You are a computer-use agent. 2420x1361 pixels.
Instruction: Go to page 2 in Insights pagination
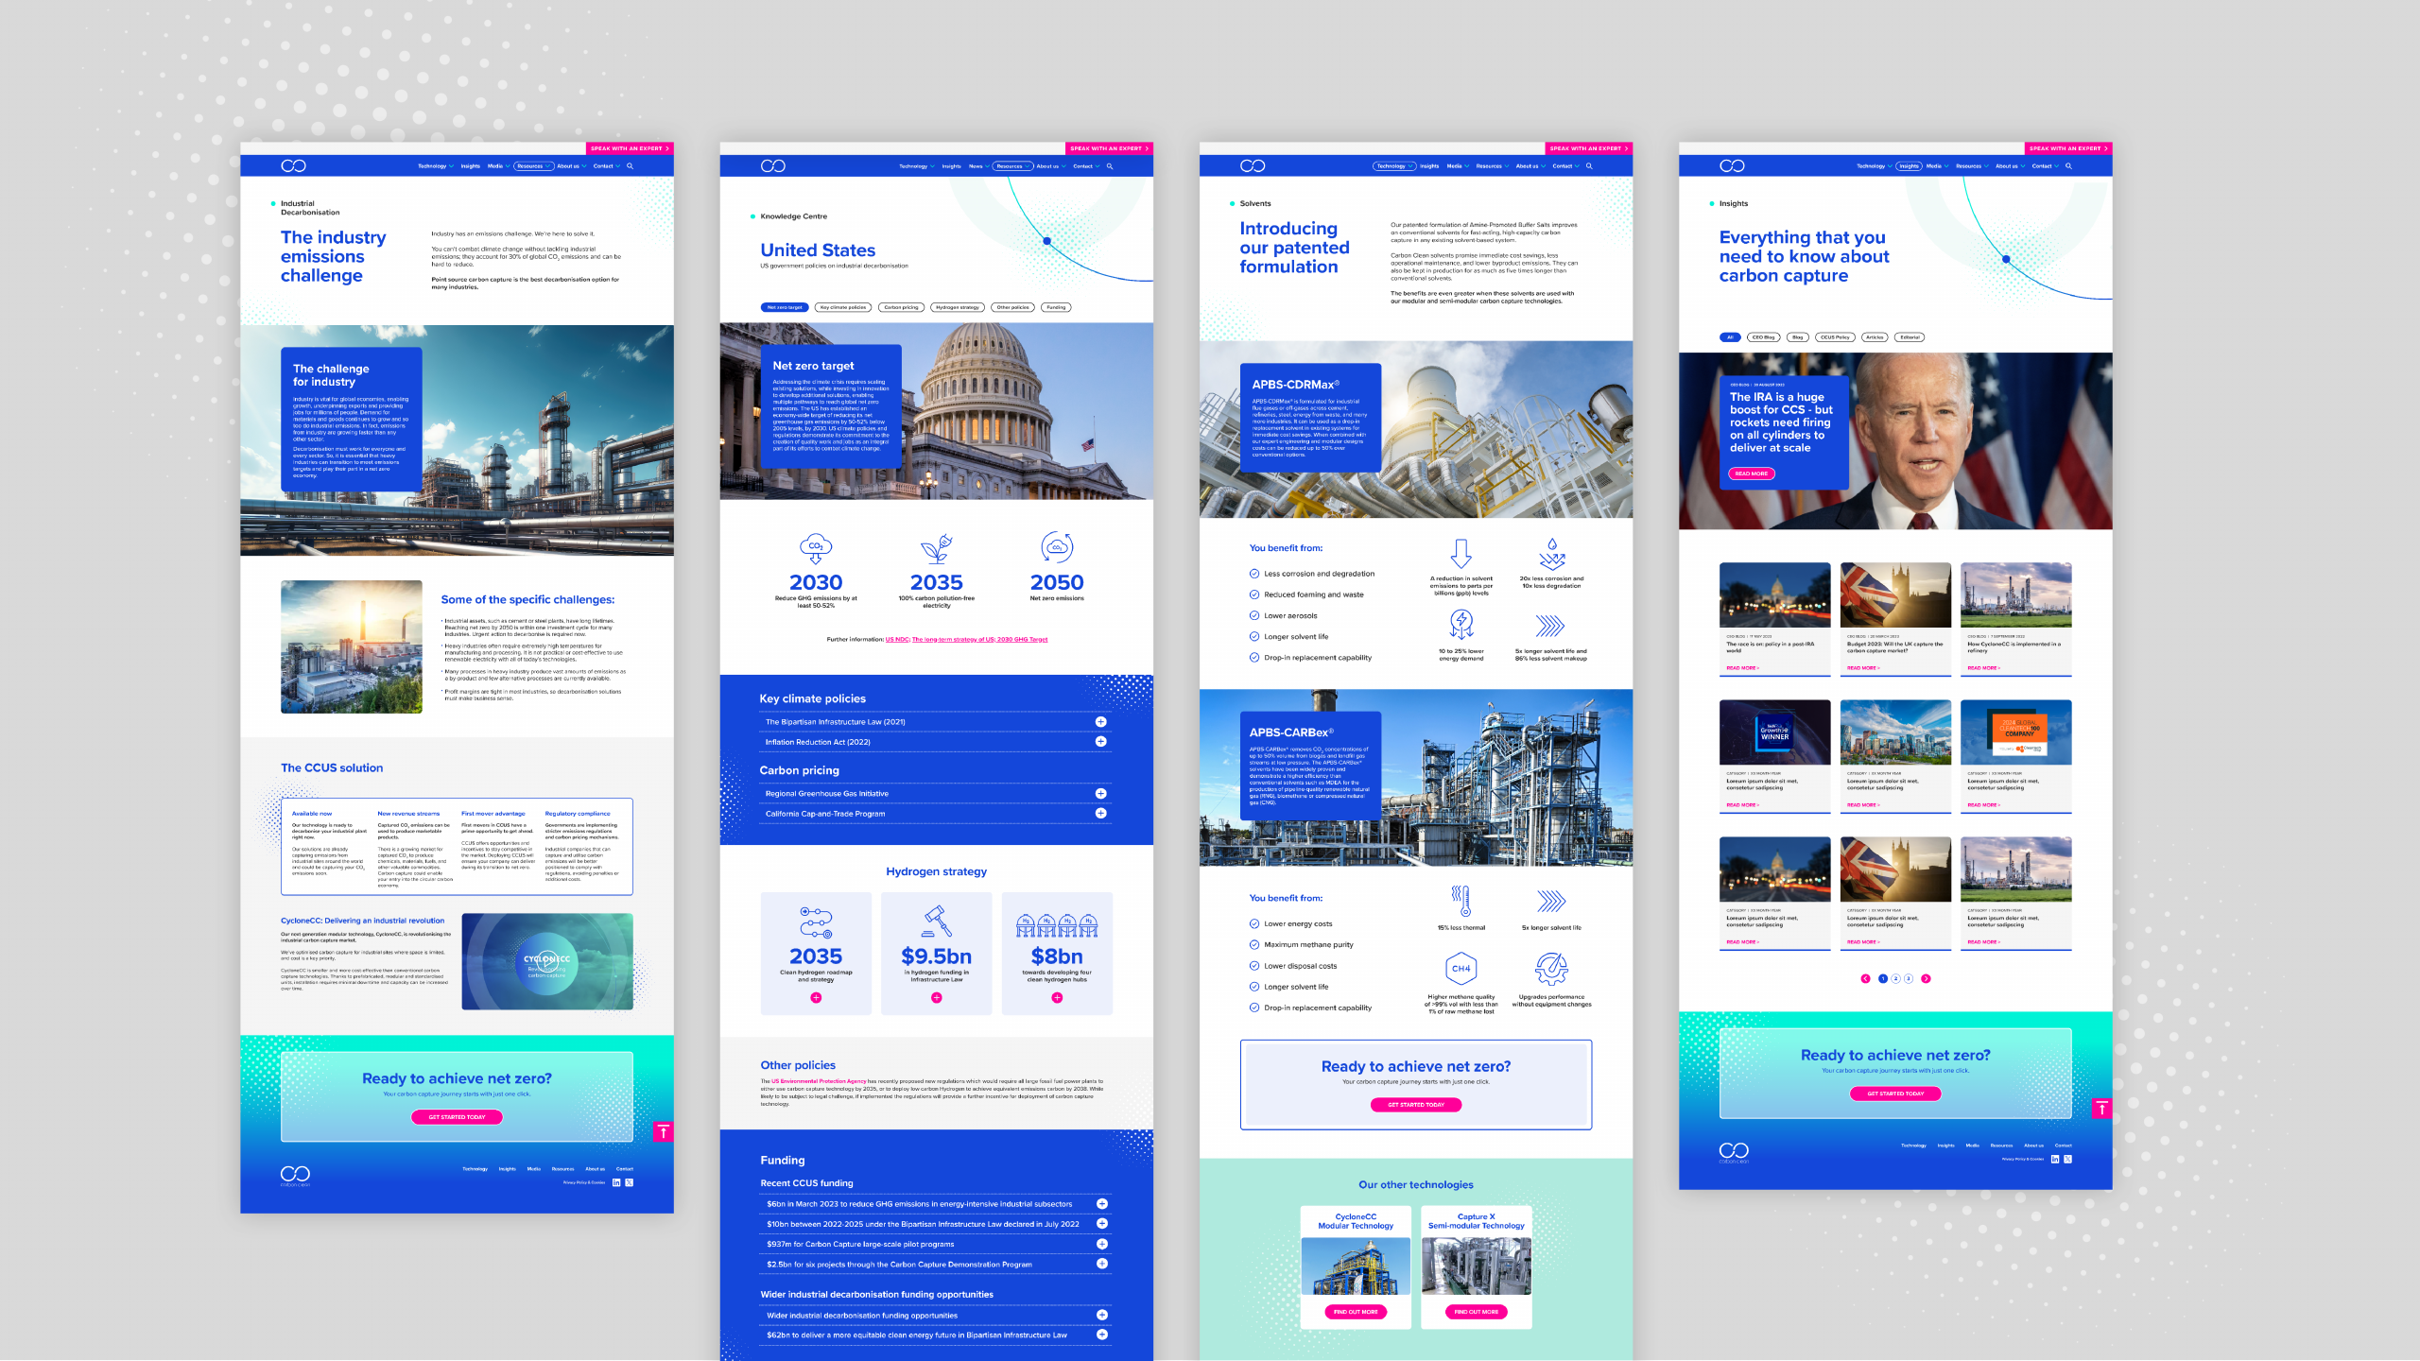pyautogui.click(x=1895, y=979)
